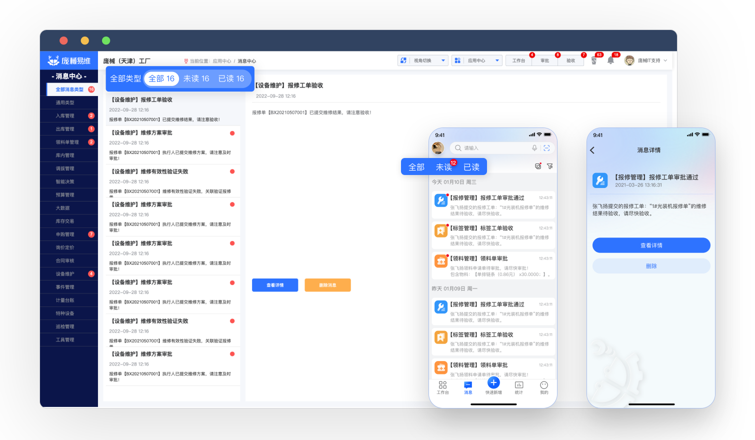755x440 pixels.
Task: Switch to 全部 16 filter pill
Action: 161,79
